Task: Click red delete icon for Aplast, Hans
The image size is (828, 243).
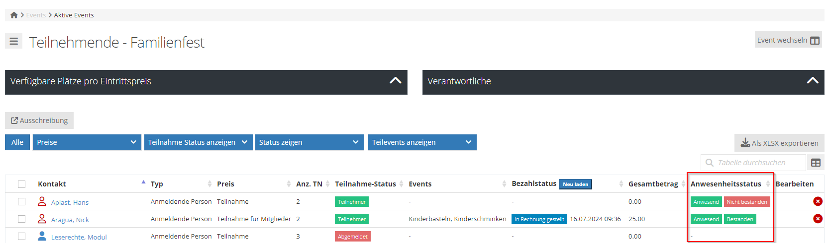Action: tap(818, 201)
